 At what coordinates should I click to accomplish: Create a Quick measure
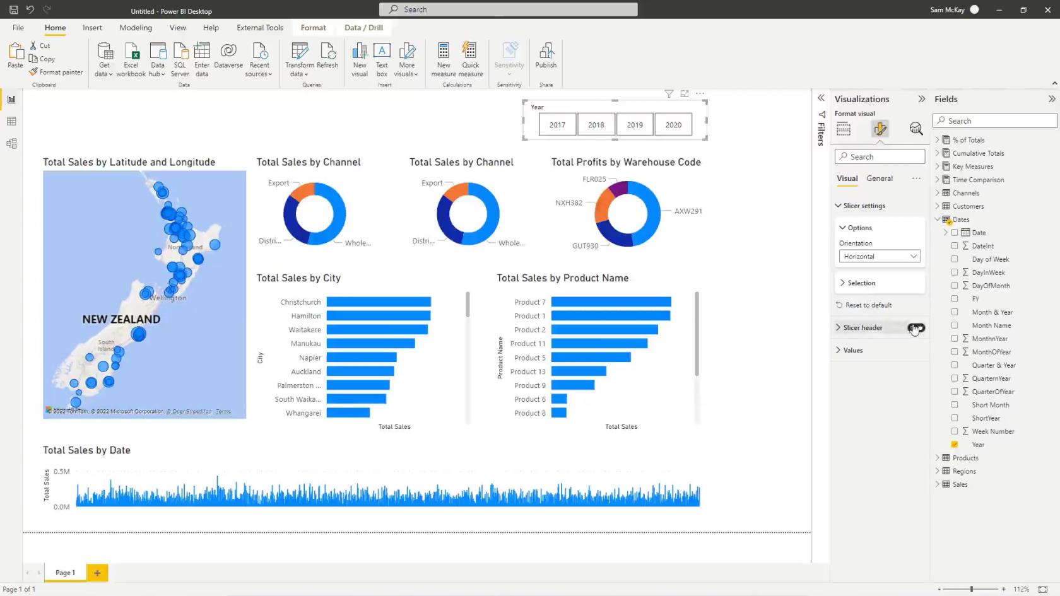pos(471,59)
